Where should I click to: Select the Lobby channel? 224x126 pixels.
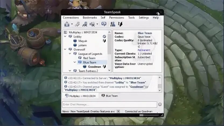(78, 37)
